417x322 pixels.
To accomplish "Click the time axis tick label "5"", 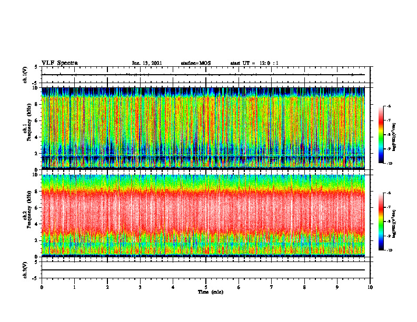I will pos(206,287).
